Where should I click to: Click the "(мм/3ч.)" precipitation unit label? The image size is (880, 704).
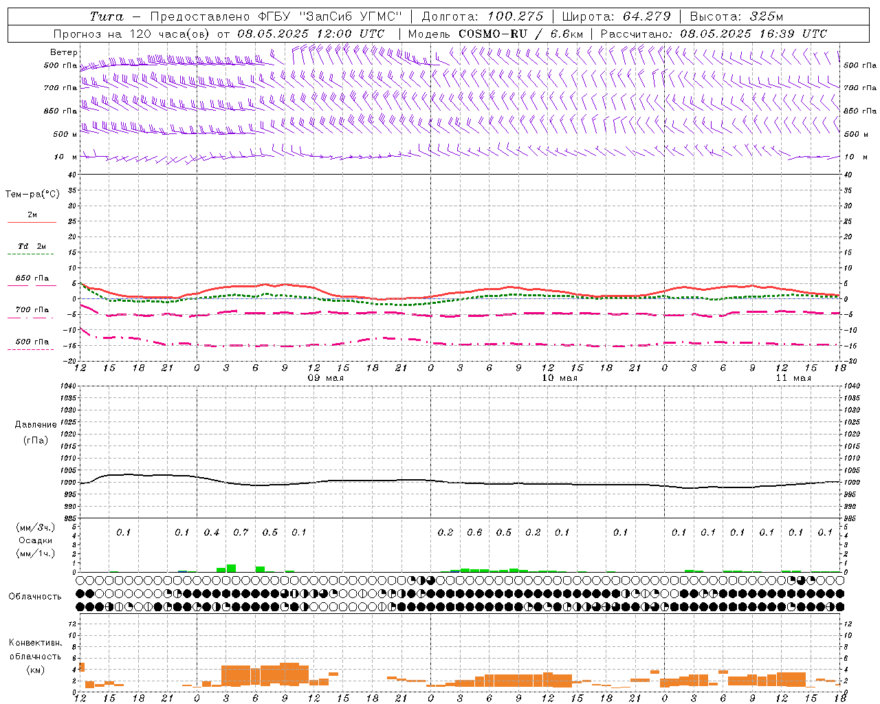[x=35, y=528]
